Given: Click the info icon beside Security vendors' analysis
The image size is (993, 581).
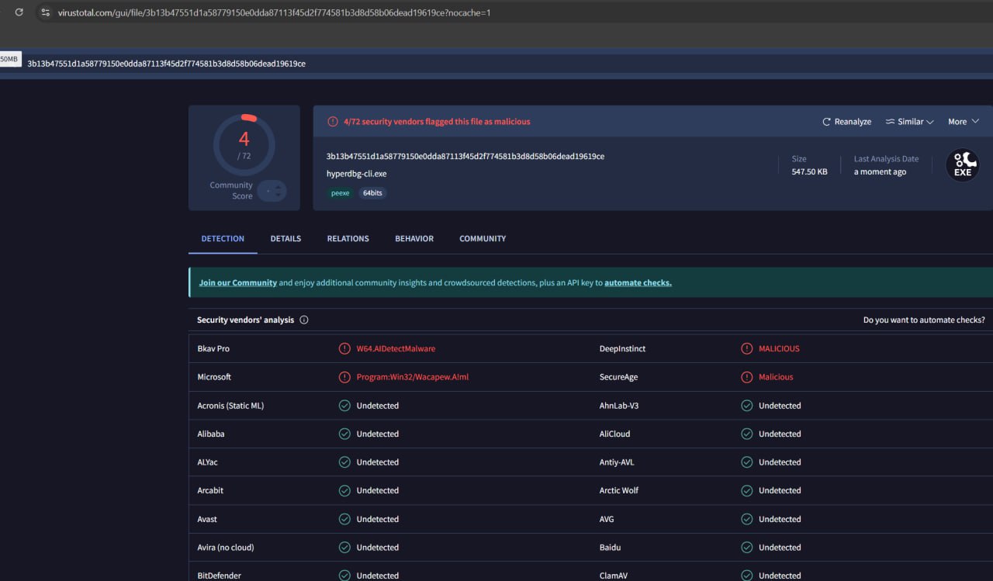Looking at the screenshot, I should coord(304,320).
